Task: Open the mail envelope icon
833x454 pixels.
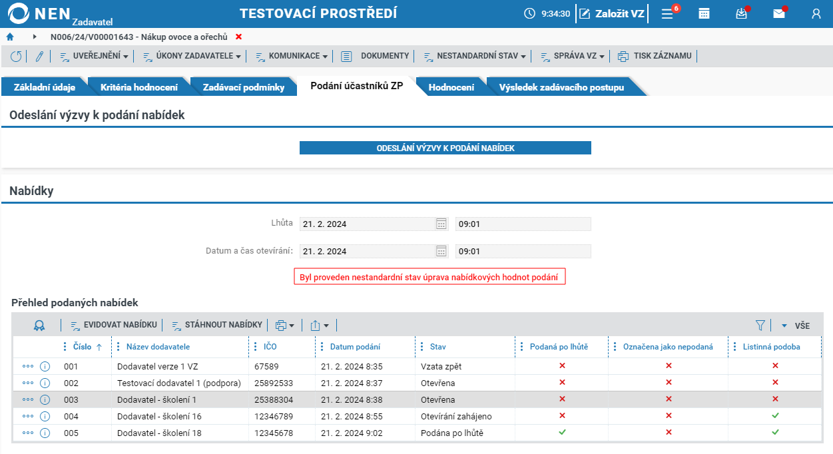Action: pos(778,13)
